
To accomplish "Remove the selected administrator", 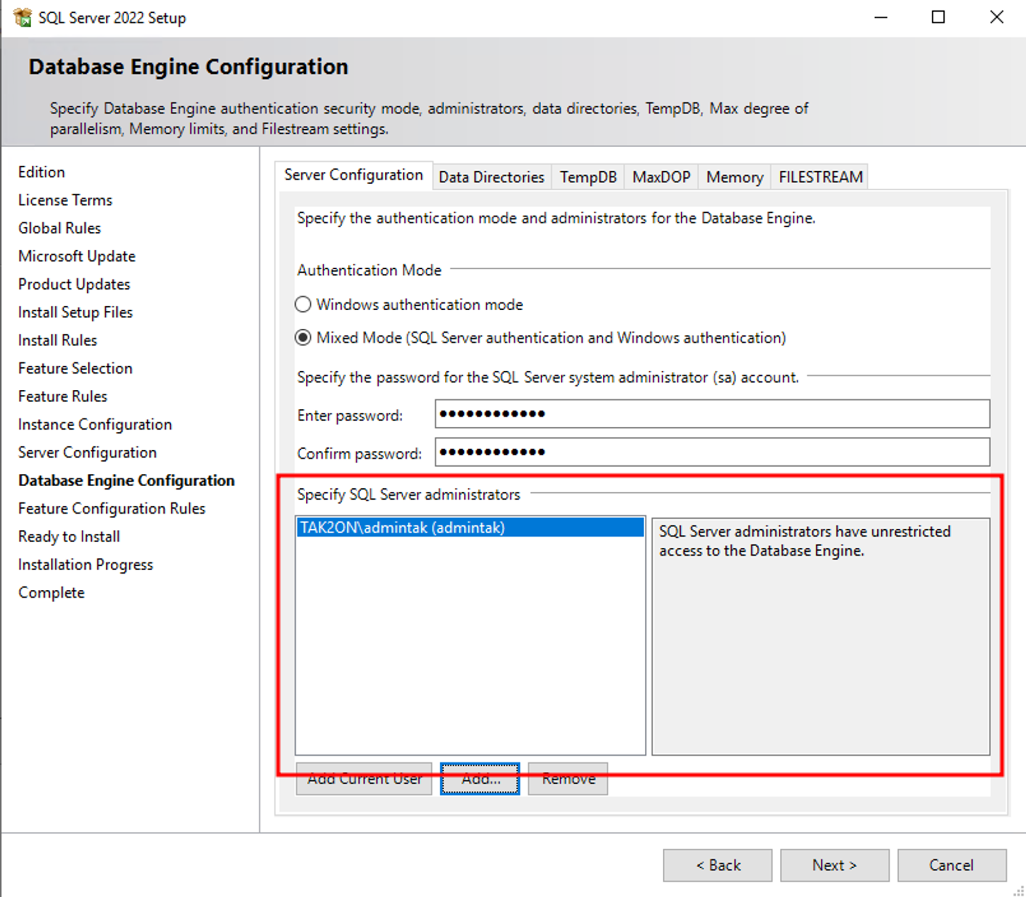I will (568, 779).
